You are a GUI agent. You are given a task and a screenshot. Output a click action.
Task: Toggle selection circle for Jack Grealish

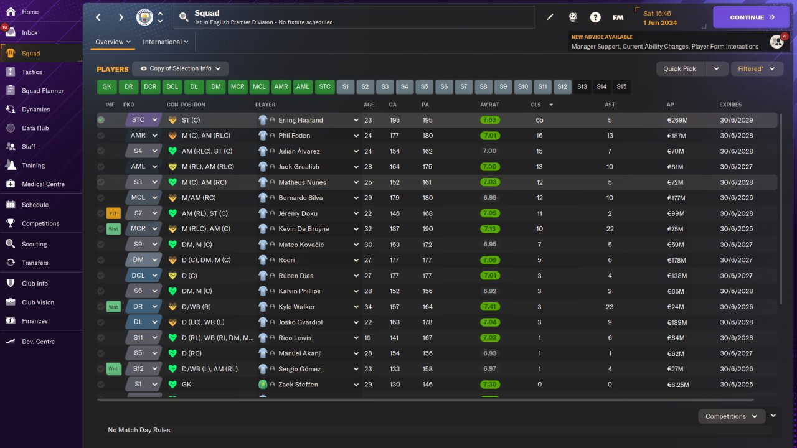pos(101,167)
